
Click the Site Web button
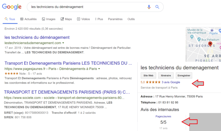click(148, 75)
